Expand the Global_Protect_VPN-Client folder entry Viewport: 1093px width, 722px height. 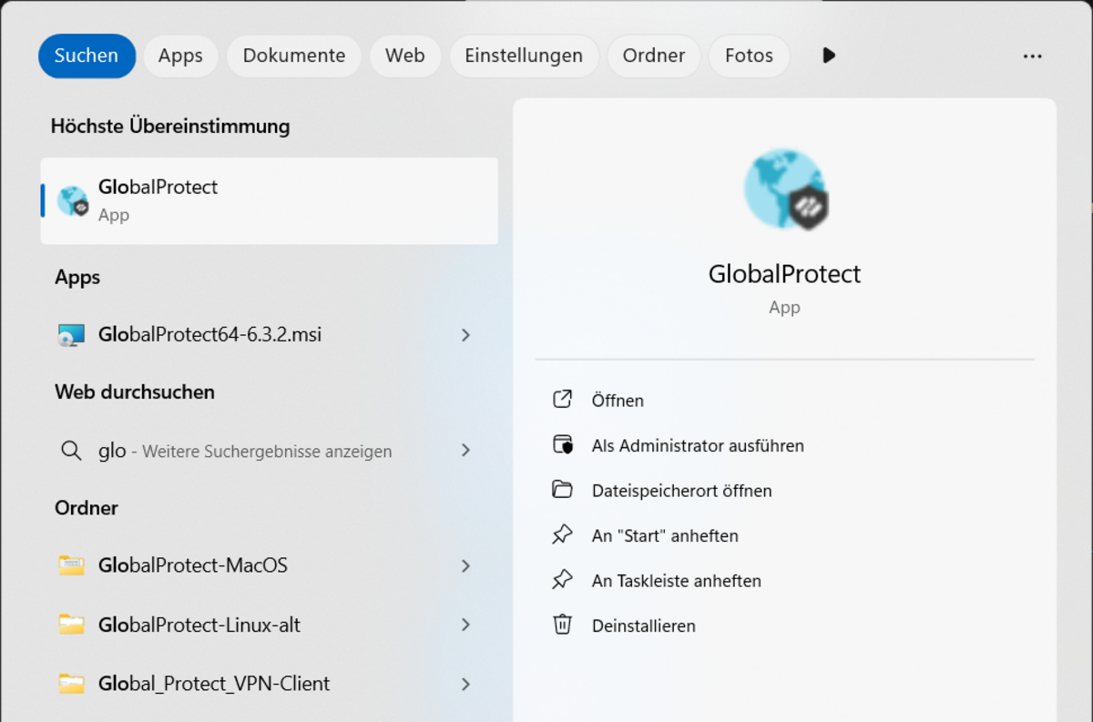click(465, 684)
